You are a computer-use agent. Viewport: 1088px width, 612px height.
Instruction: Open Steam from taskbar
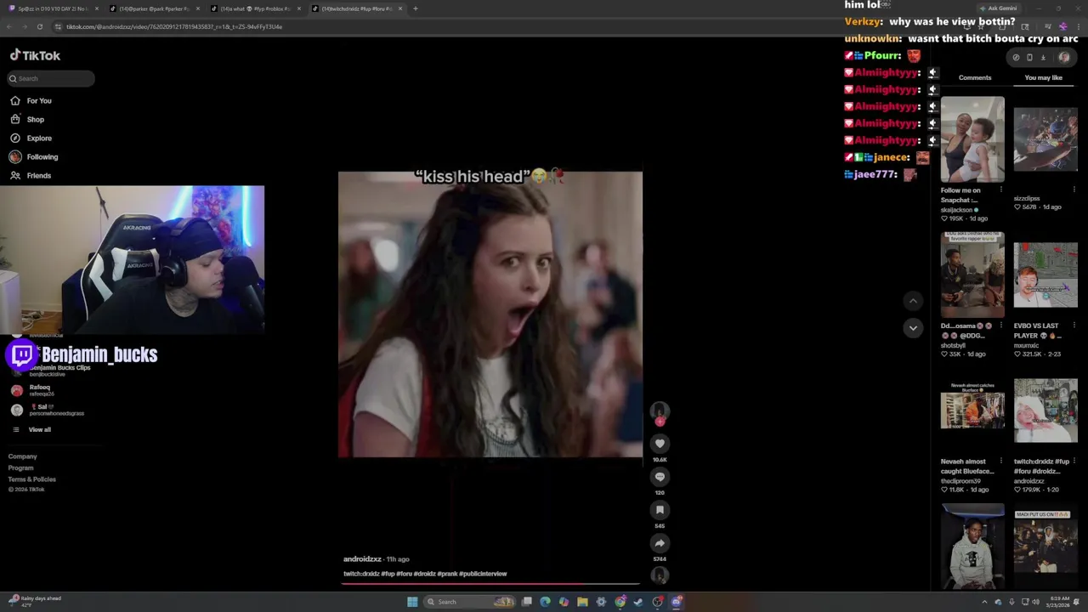638,602
